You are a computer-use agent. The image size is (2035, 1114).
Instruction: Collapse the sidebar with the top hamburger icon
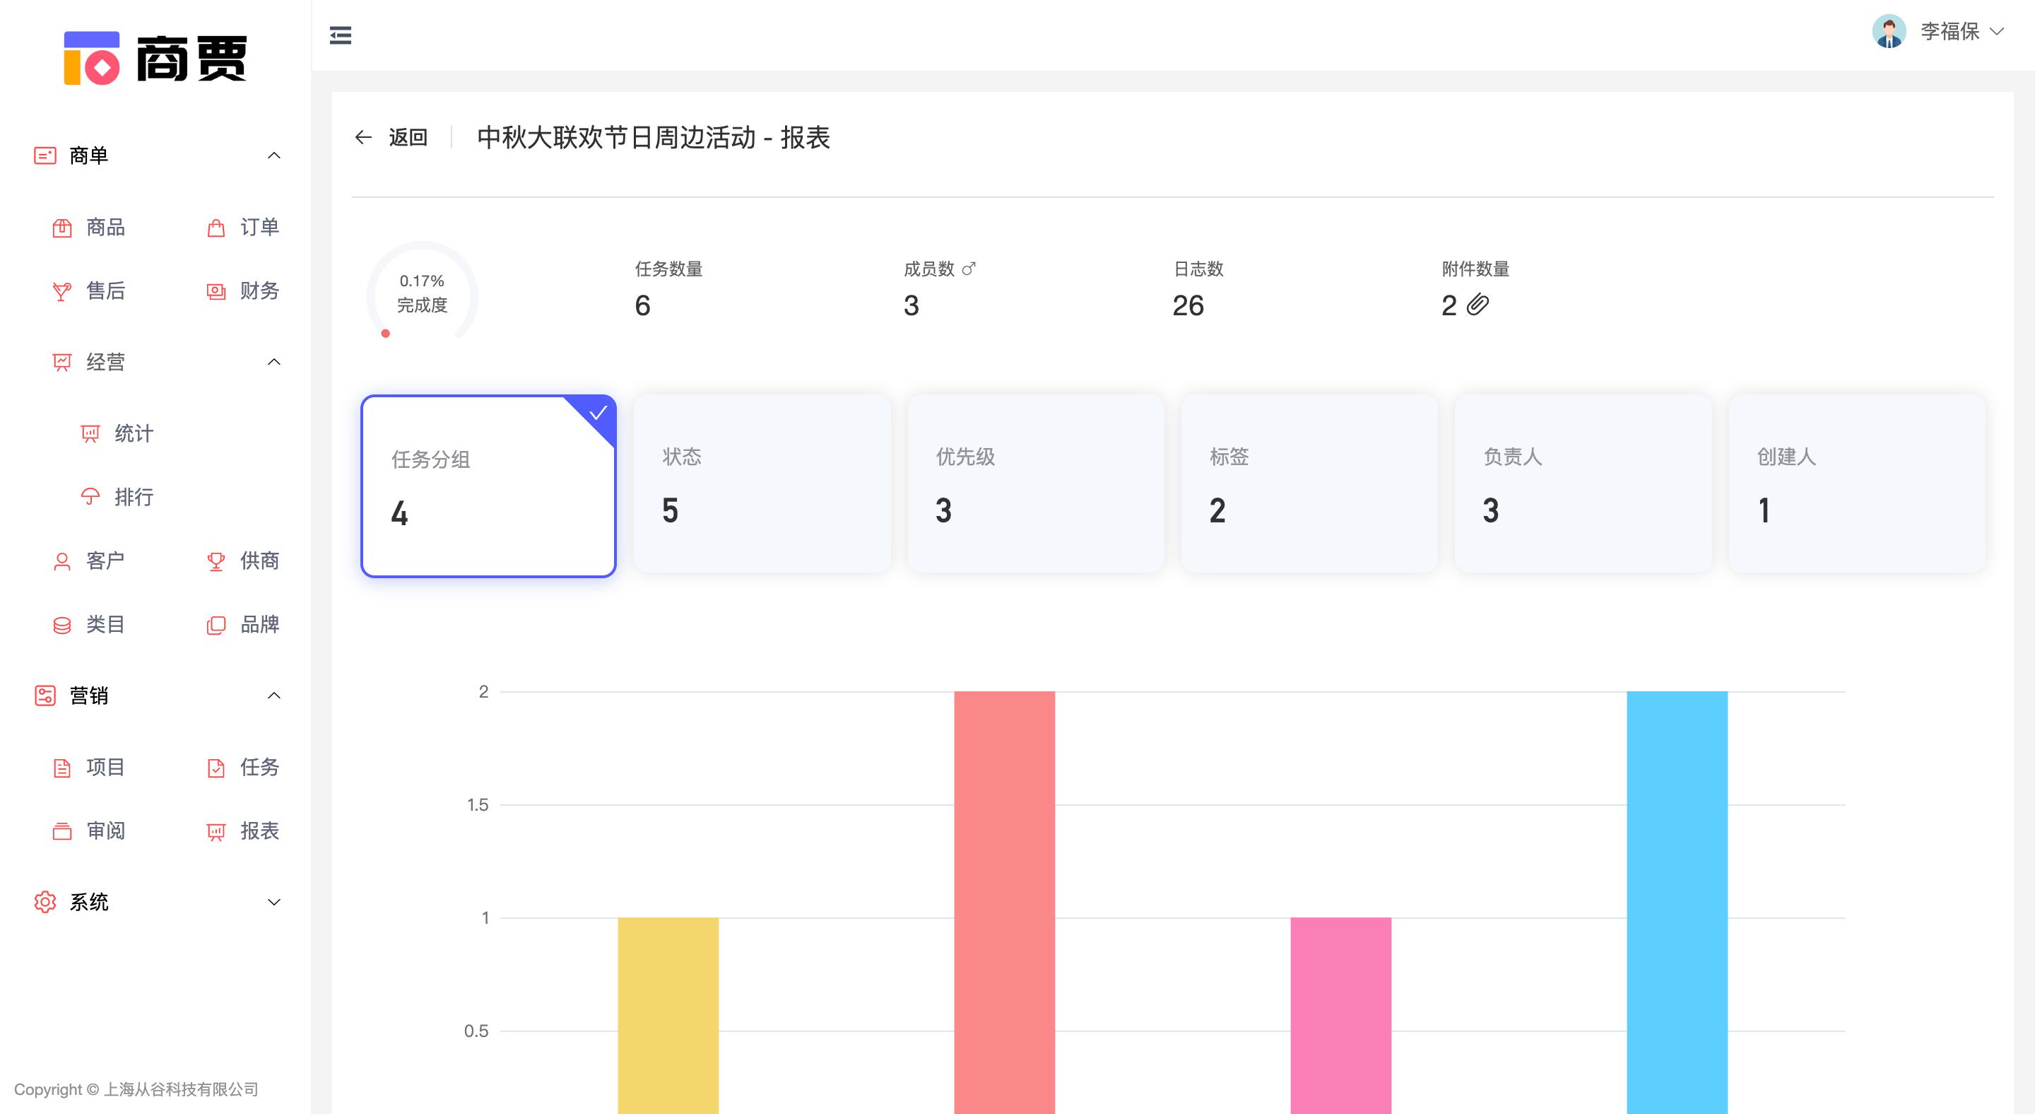coord(341,34)
